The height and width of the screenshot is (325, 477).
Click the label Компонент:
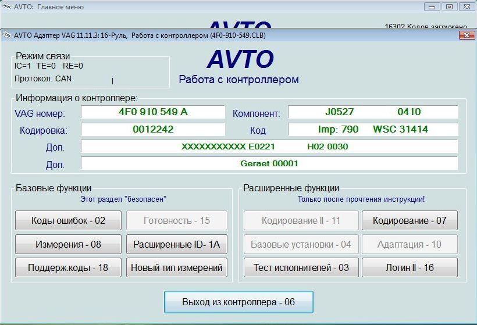click(256, 113)
